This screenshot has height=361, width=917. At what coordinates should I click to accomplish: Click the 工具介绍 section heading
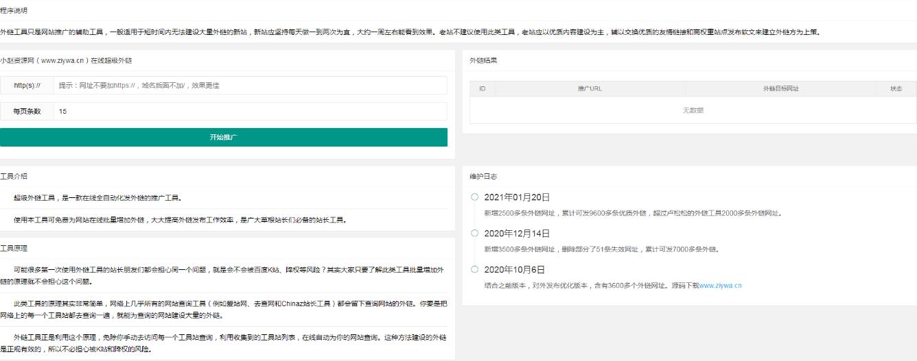pyautogui.click(x=14, y=177)
